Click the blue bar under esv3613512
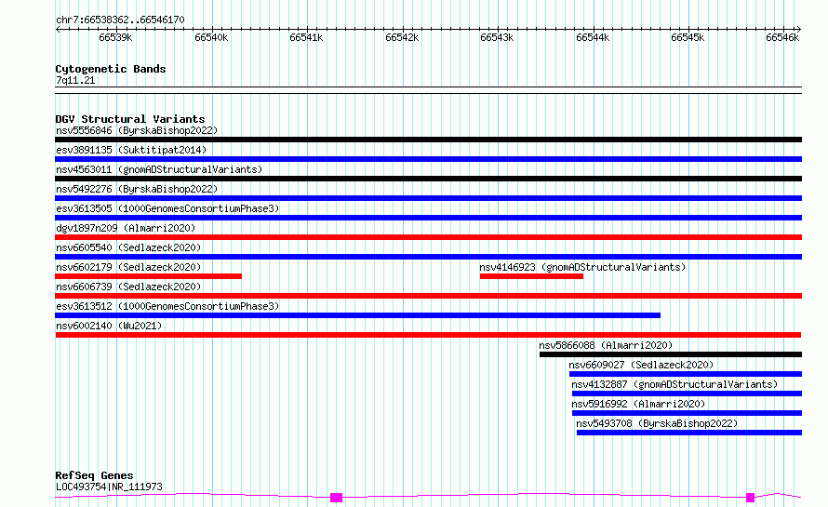 pos(357,315)
